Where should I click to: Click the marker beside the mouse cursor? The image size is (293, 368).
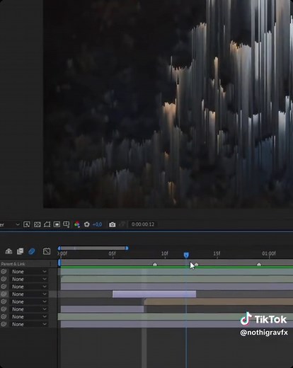[196, 264]
